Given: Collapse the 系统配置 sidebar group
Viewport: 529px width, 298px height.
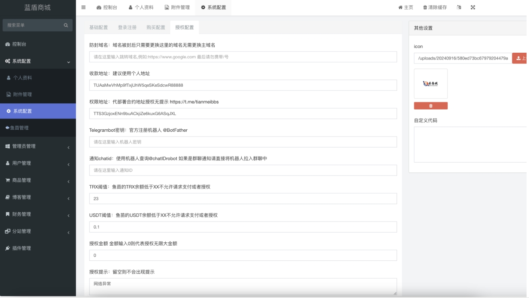Looking at the screenshot, I should click(38, 61).
